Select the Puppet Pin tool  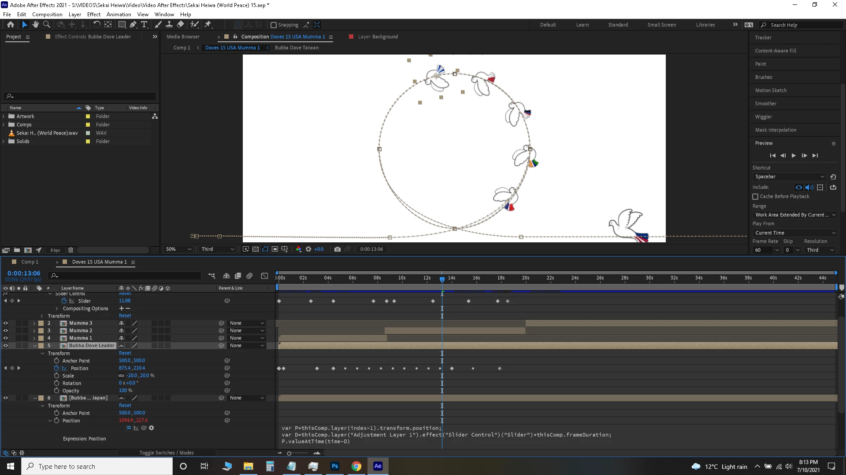pos(208,25)
